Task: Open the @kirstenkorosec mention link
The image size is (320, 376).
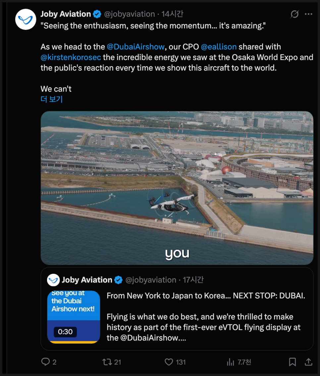Action: click(71, 57)
